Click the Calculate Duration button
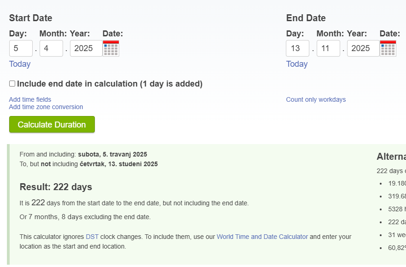Image resolution: width=406 pixels, height=267 pixels. 52,125
